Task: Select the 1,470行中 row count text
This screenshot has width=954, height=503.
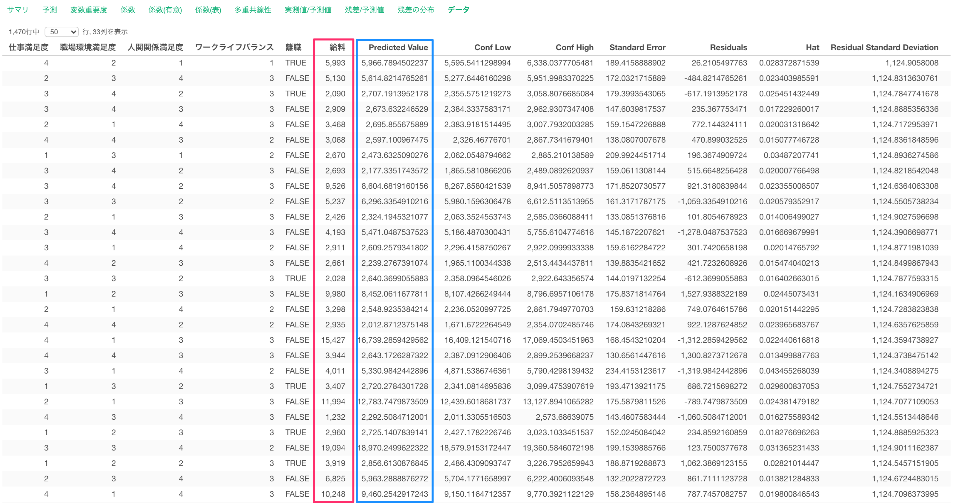Action: (24, 32)
